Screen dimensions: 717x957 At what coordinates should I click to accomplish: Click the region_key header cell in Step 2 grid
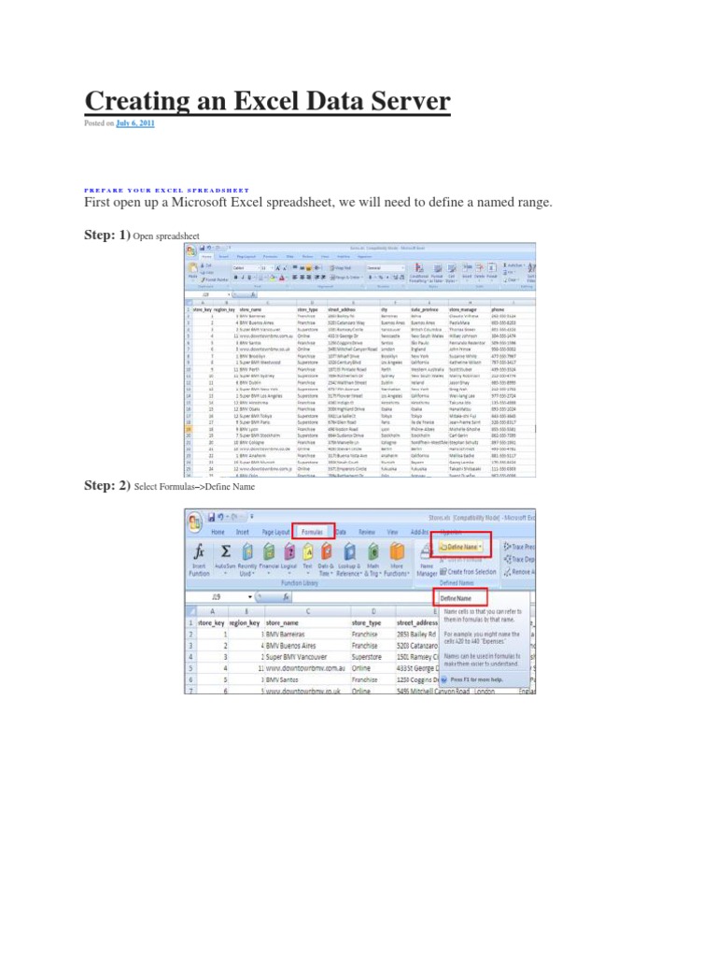click(245, 623)
